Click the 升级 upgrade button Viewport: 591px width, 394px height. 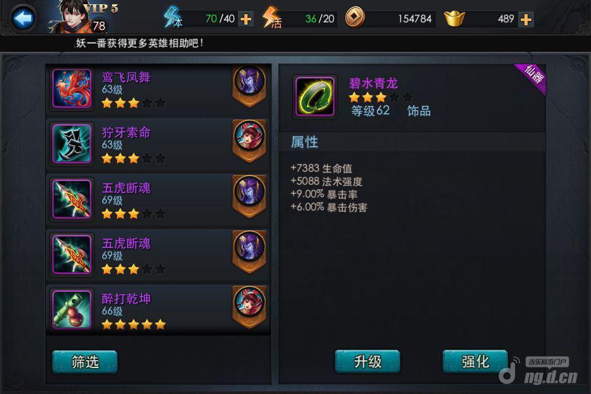368,361
